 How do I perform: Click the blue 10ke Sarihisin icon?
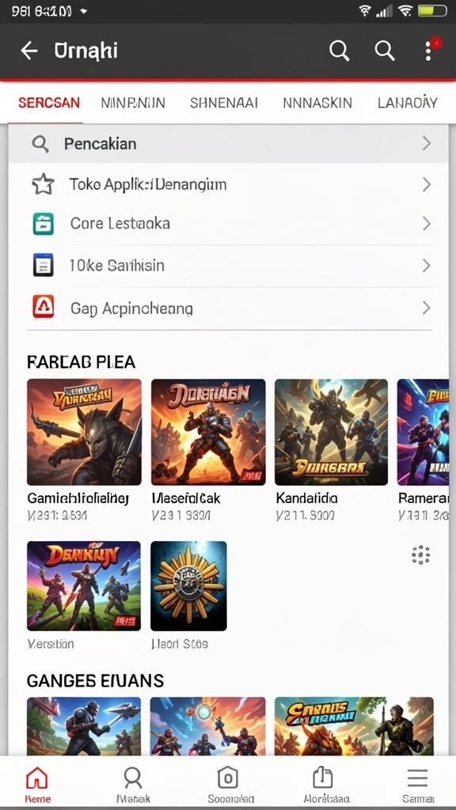point(43,266)
